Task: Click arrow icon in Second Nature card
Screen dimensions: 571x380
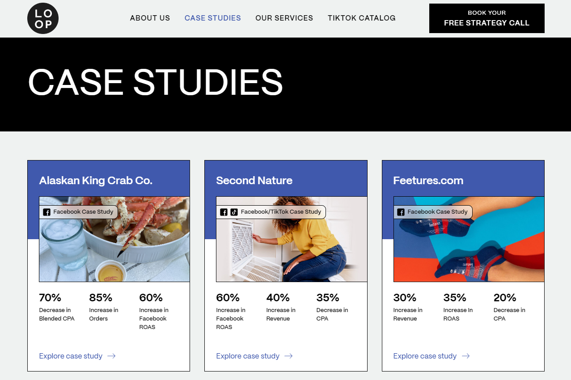Action: (288, 356)
